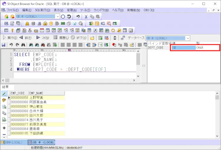The image size is (221, 150).
Task: Open the 編集(E) menu
Action: (x=27, y=10)
